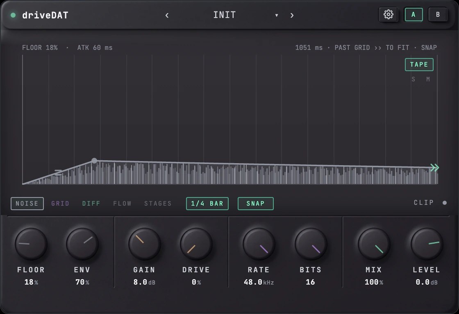459x314 pixels.
Task: Open the settings gear menu
Action: coord(388,14)
